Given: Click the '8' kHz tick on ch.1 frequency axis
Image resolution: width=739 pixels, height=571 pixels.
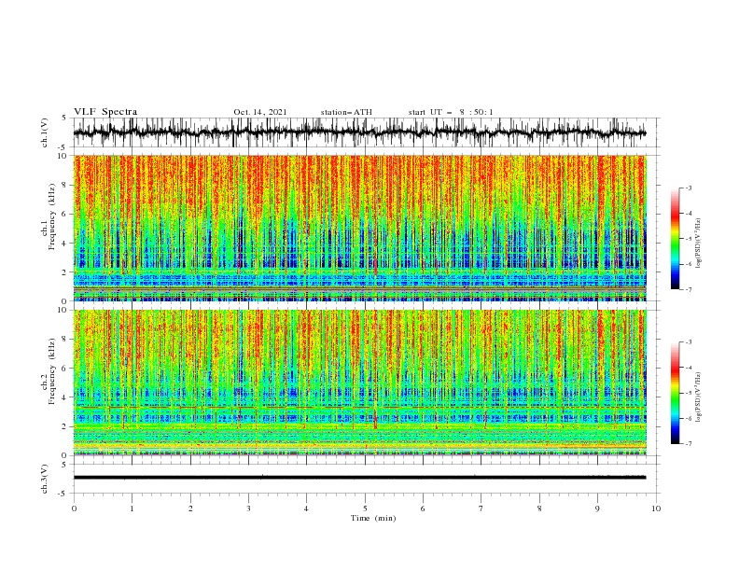Looking at the screenshot, I should pos(65,185).
